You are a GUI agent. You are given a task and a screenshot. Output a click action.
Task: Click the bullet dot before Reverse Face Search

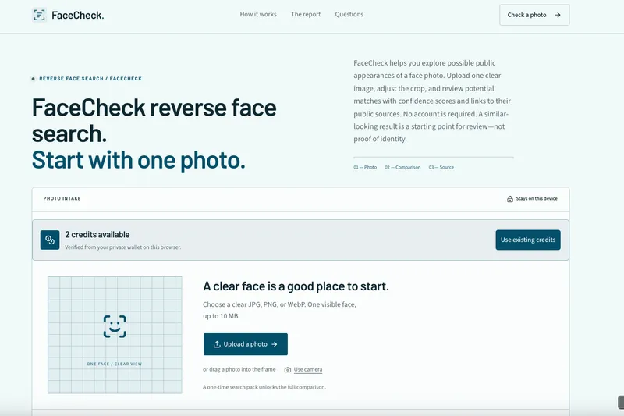tap(33, 79)
